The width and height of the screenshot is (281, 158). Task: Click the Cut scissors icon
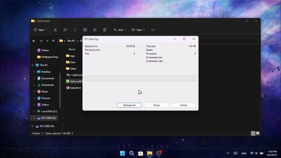55,30
